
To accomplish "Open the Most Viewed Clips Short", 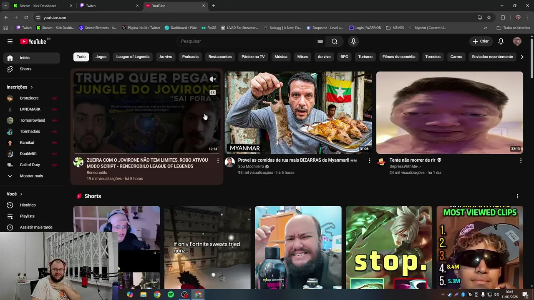I will (480, 247).
